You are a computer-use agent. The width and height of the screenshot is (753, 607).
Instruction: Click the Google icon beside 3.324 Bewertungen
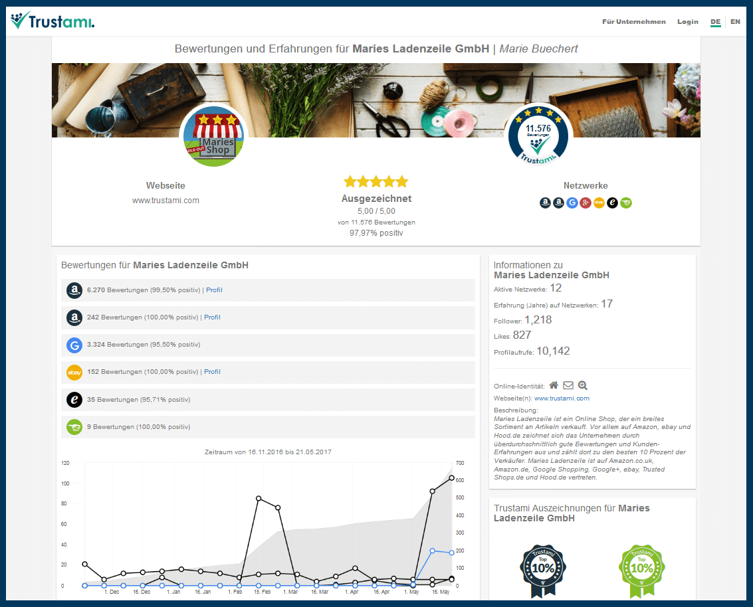(x=74, y=345)
